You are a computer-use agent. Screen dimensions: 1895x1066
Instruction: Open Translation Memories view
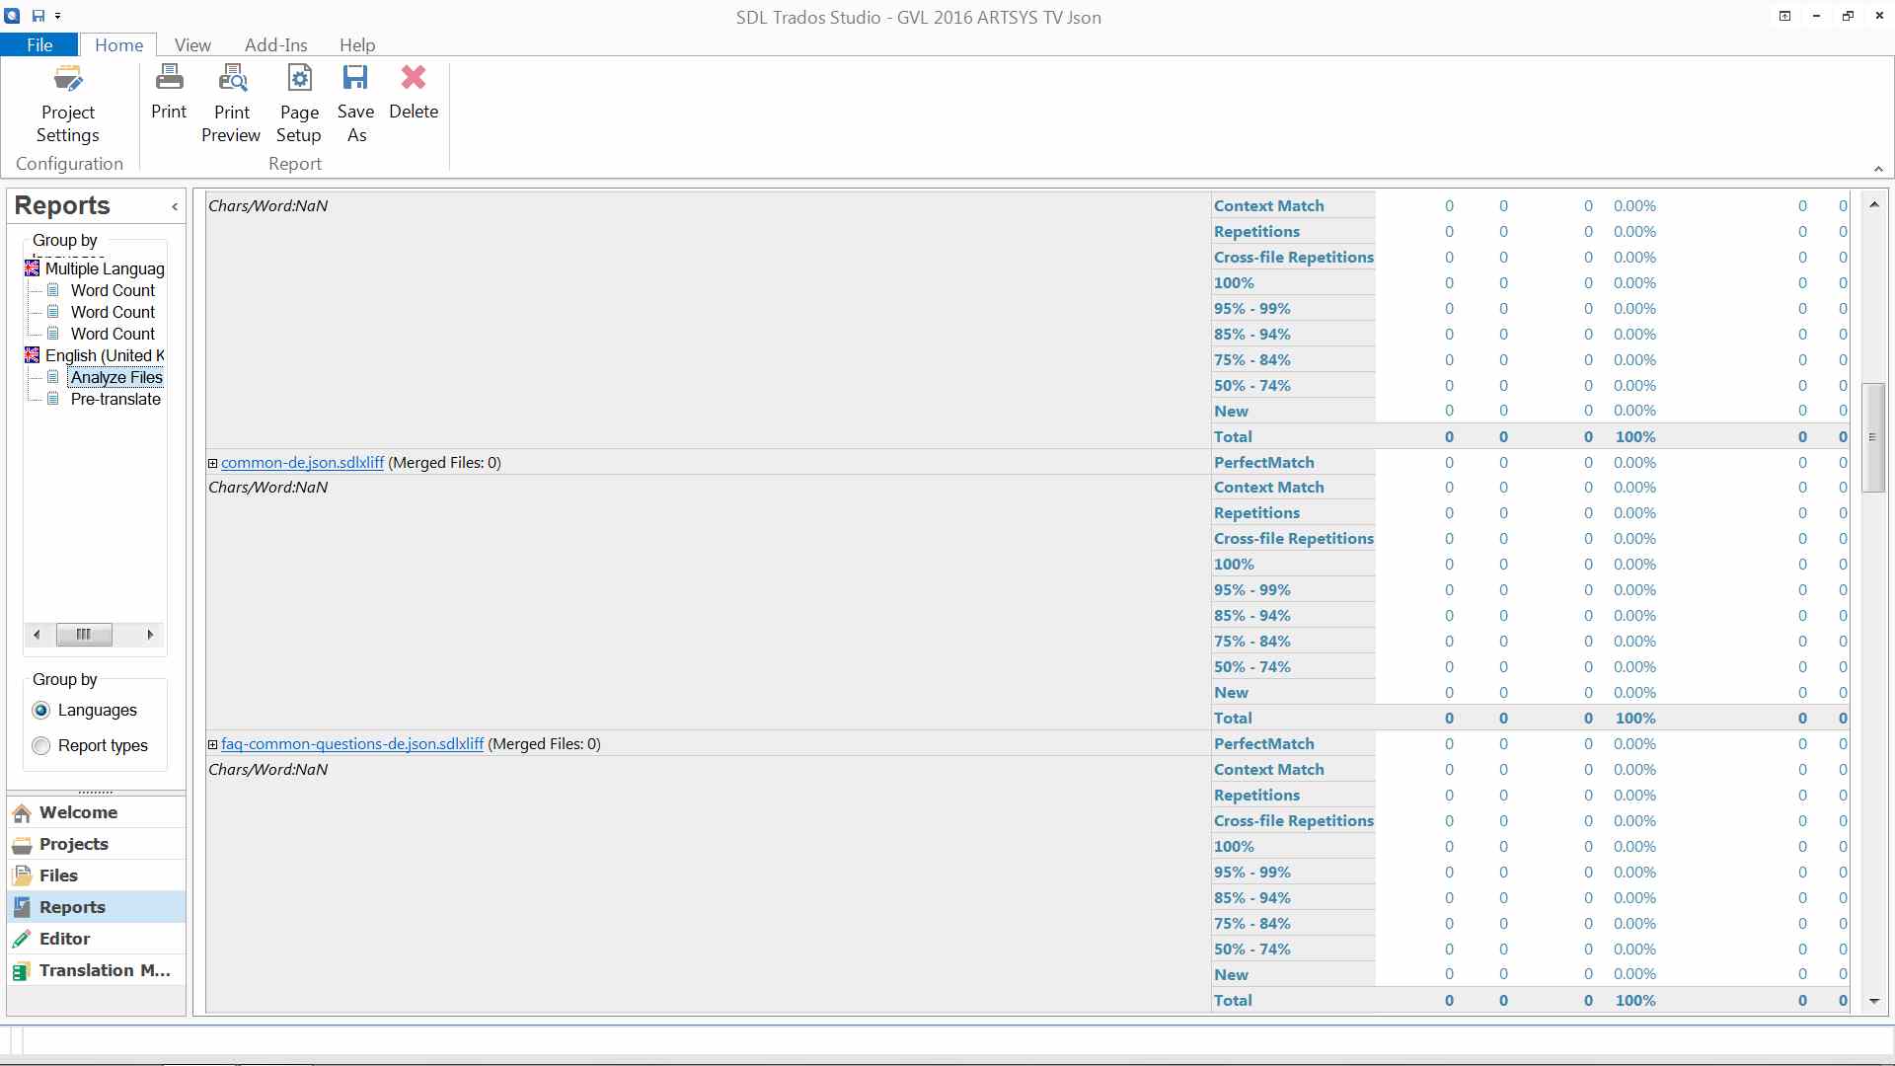click(97, 970)
